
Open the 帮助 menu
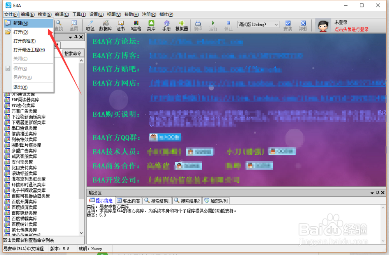(x=132, y=14)
